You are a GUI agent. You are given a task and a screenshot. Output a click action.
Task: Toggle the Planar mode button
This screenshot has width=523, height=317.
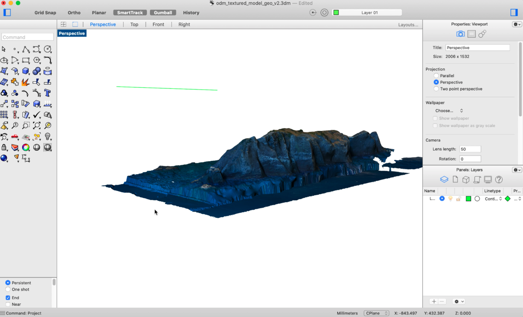pos(99,13)
